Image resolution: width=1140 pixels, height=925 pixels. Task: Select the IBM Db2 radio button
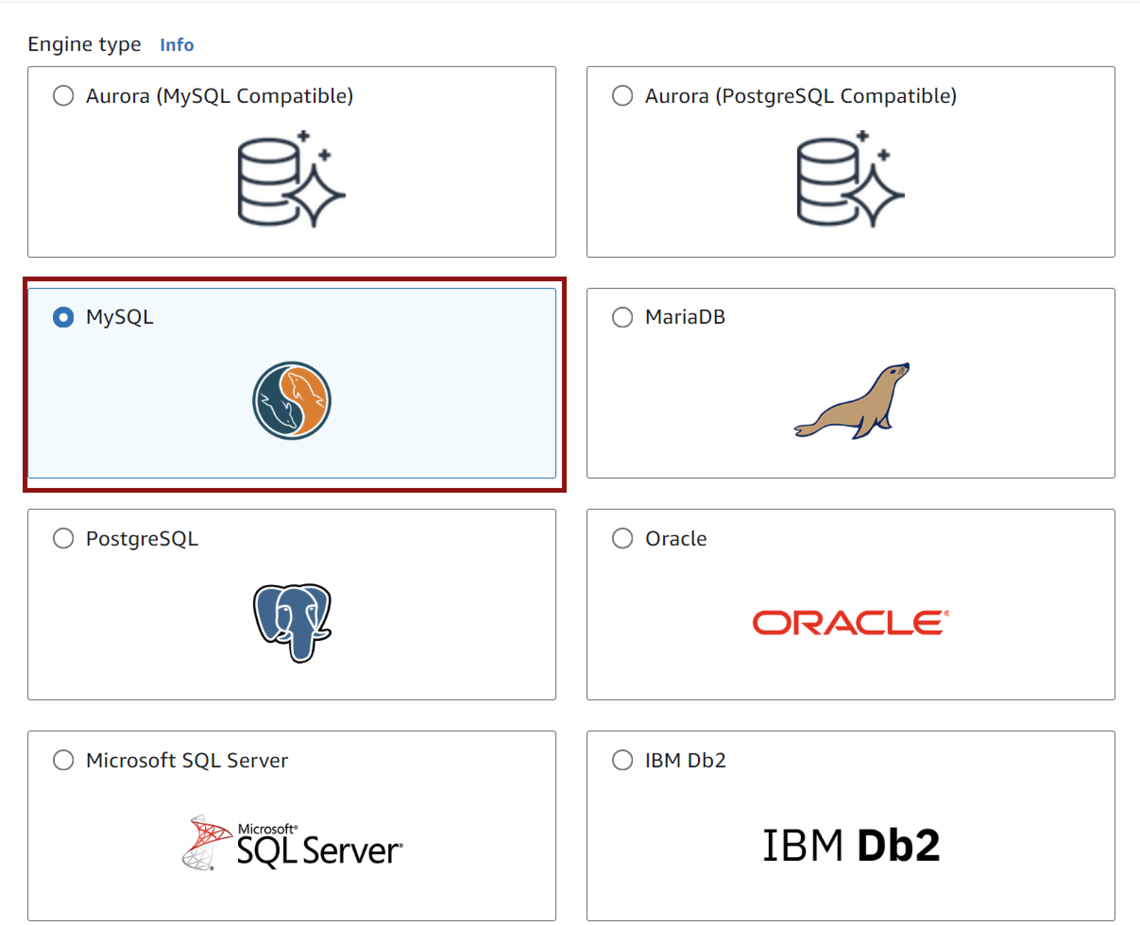[622, 760]
